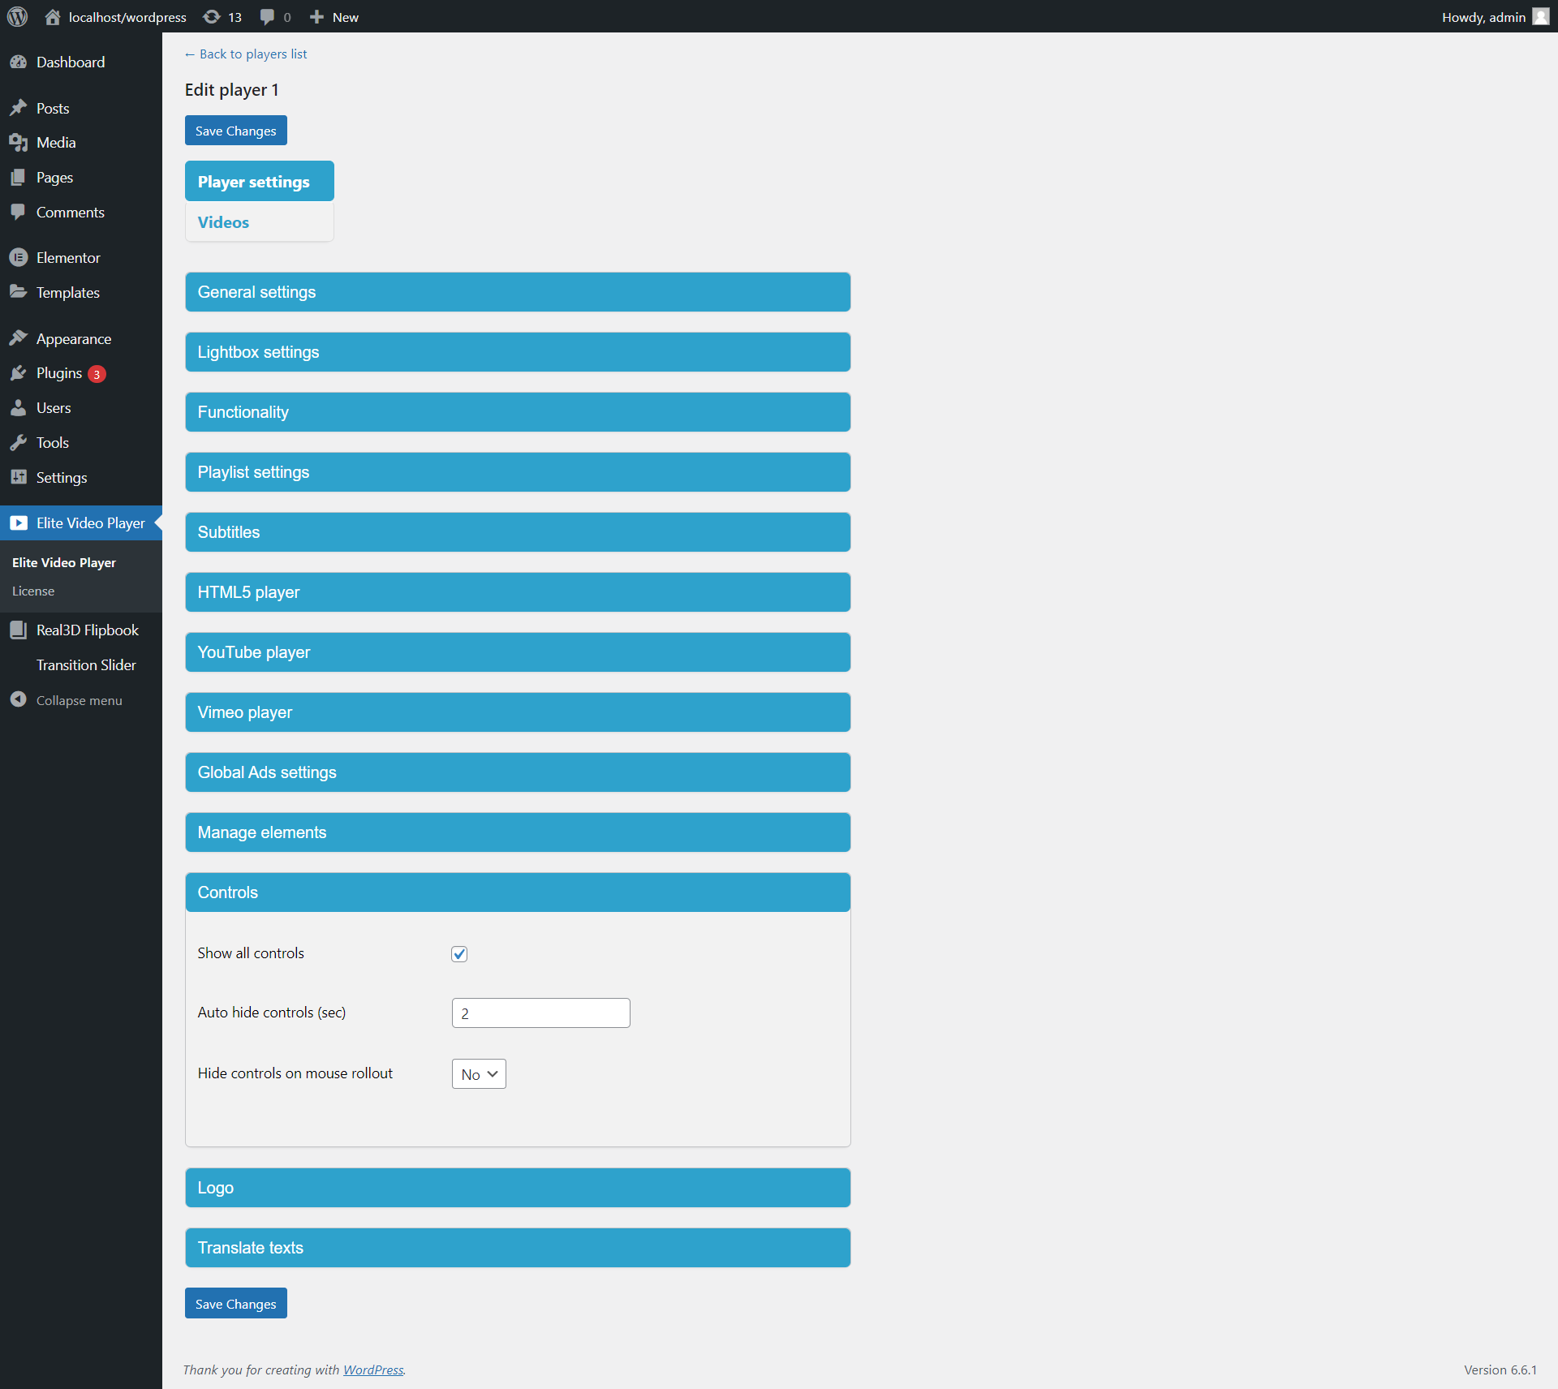The width and height of the screenshot is (1558, 1389).
Task: Expand the YouTube player section
Action: coord(518,652)
